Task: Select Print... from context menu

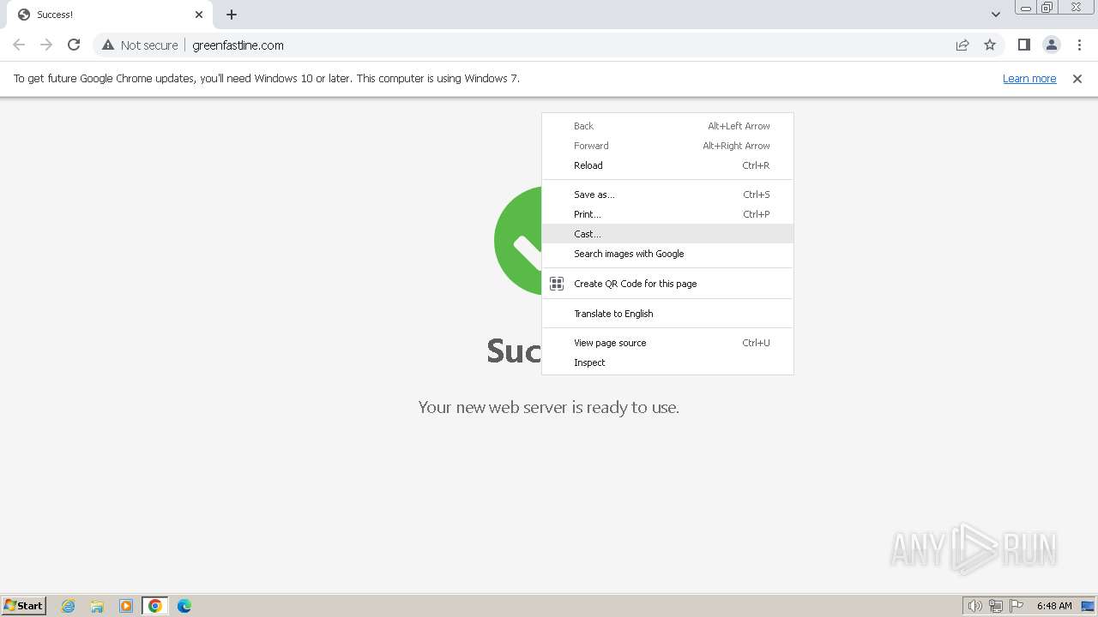Action: [x=667, y=214]
